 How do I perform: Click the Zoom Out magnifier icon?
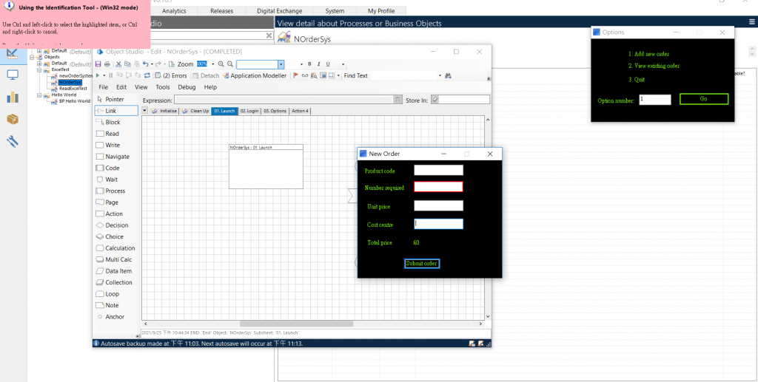point(230,64)
